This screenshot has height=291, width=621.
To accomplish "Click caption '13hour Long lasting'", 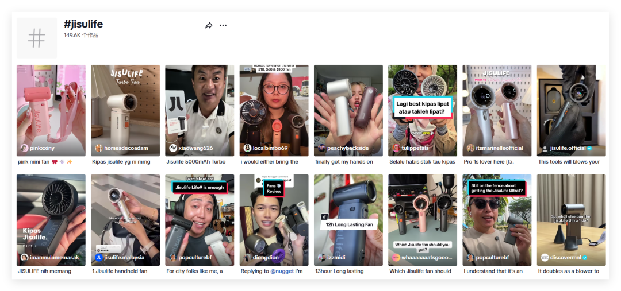I will coord(339,271).
